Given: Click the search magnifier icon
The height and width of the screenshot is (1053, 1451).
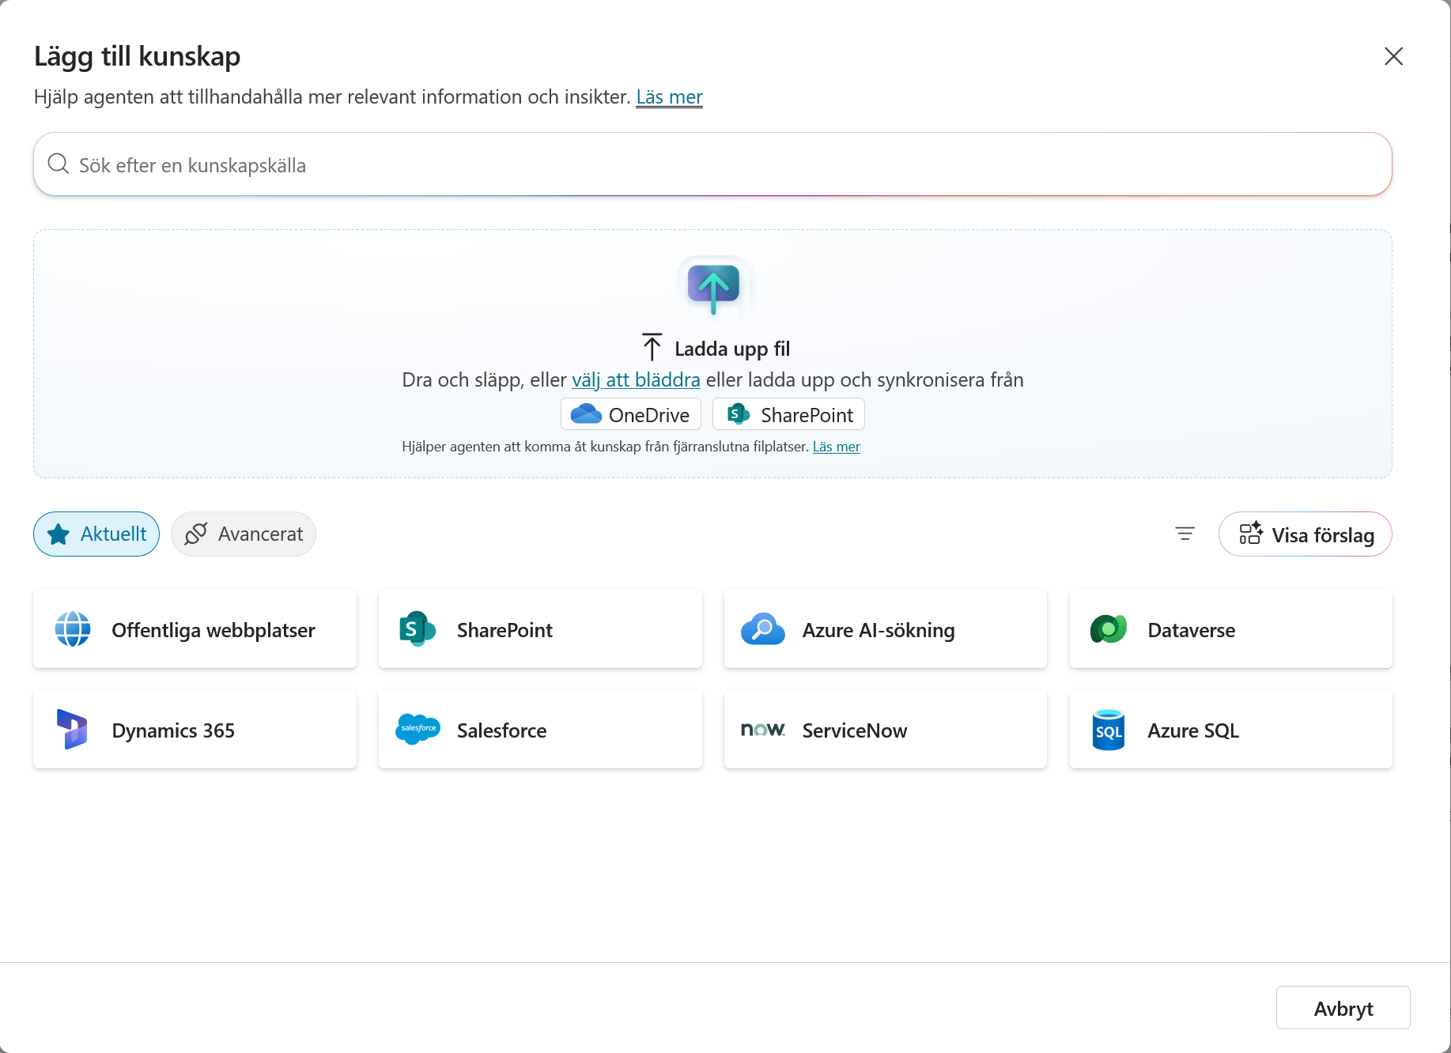Looking at the screenshot, I should (59, 164).
